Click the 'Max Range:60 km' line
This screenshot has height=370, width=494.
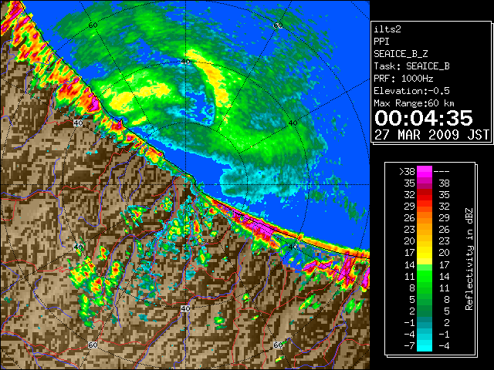[414, 103]
